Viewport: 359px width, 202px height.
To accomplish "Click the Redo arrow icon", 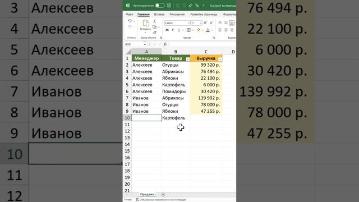I will click(x=130, y=27).
